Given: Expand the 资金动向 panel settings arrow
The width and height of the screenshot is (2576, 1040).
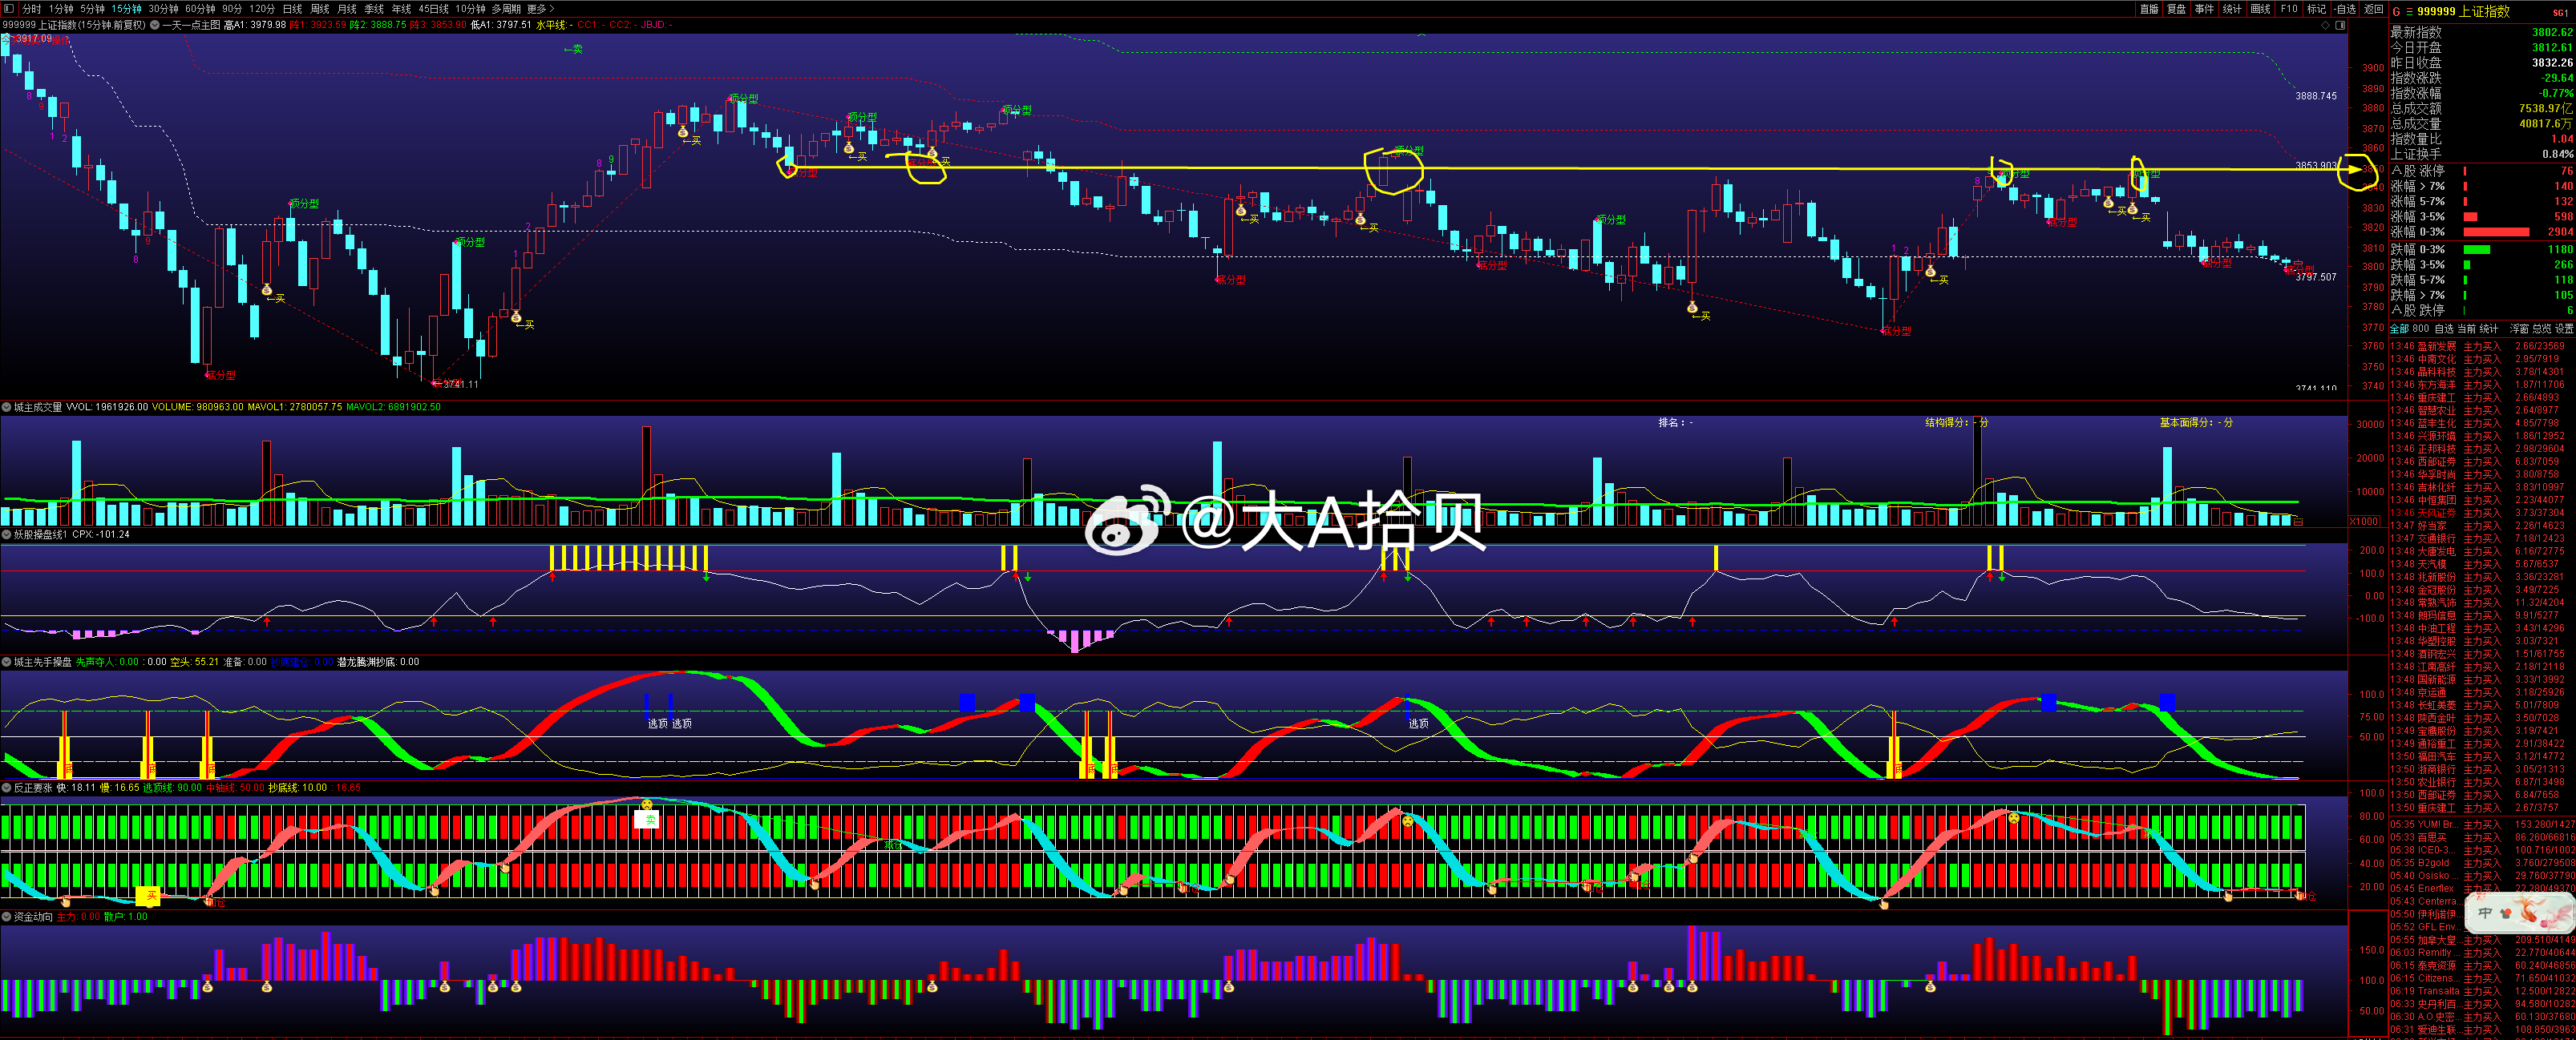Looking at the screenshot, I should click(x=7, y=917).
